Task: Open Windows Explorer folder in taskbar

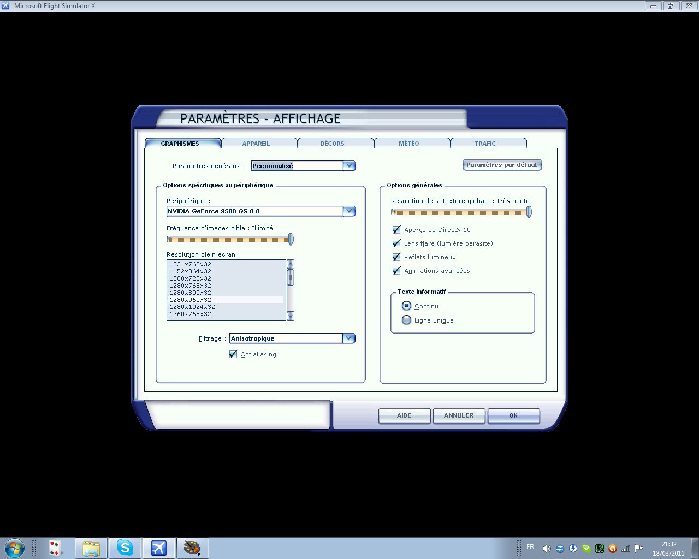Action: click(91, 548)
